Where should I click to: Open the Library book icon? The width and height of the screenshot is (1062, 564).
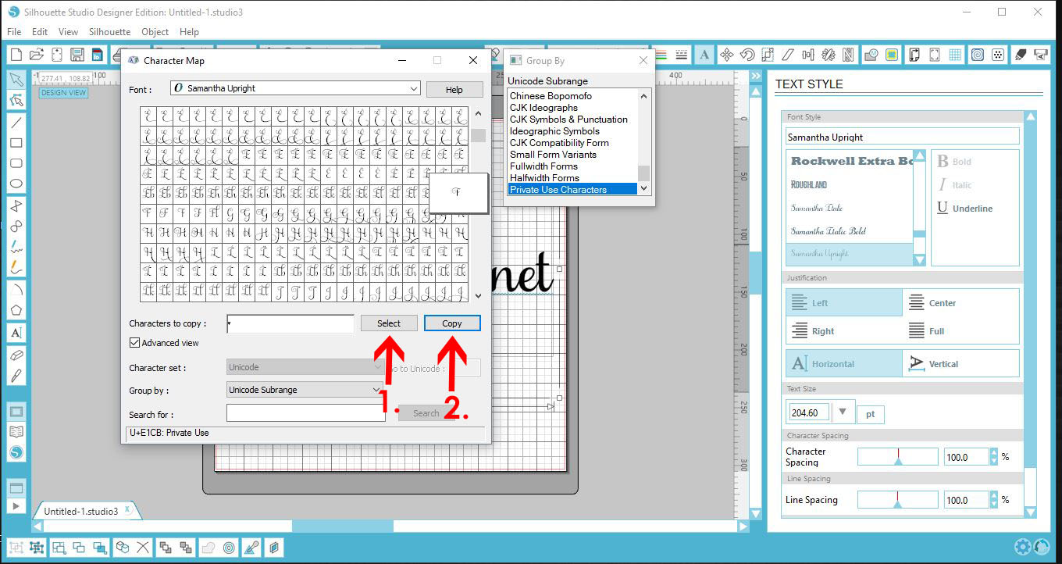(x=16, y=431)
